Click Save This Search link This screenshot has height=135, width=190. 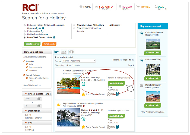click(x=32, y=85)
